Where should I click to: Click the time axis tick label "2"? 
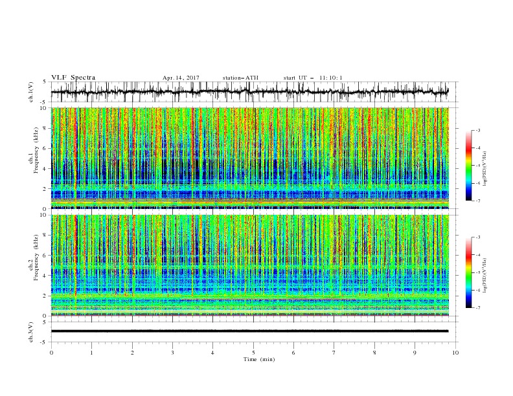pyautogui.click(x=132, y=353)
